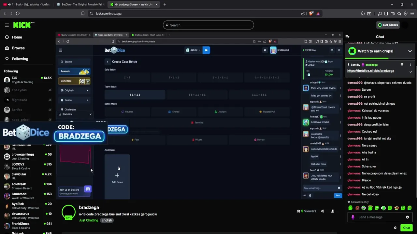Click the kick.com/bradzega address bar
417x234 pixels.
tap(195, 14)
